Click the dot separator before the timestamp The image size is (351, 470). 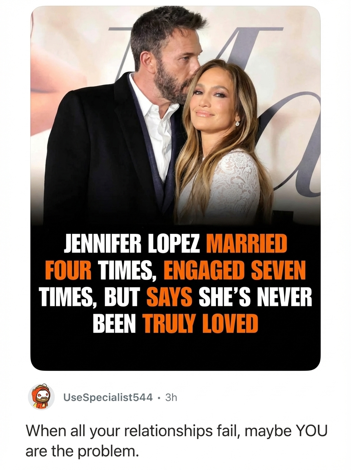point(159,397)
